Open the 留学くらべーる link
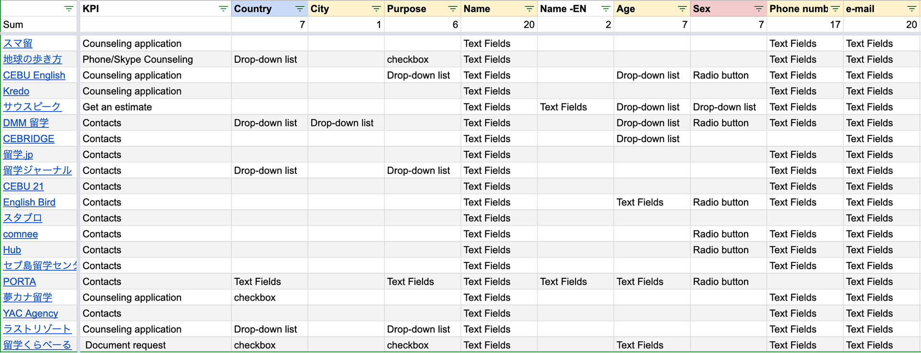The image size is (921, 353). [x=37, y=345]
